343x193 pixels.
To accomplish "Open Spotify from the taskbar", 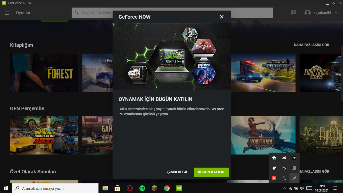I will coord(142,188).
